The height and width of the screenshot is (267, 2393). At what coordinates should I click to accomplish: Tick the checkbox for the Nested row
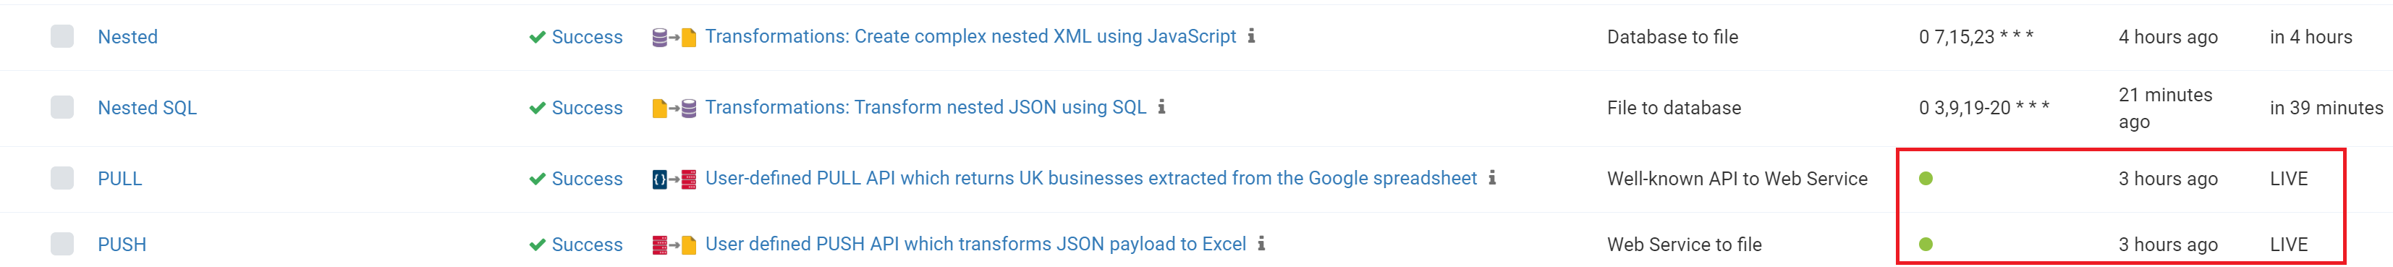click(x=62, y=36)
